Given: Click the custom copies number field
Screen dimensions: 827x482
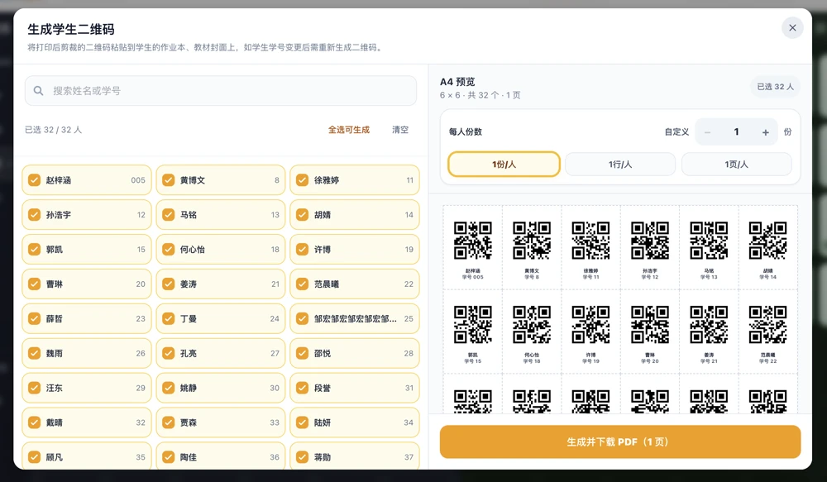Looking at the screenshot, I should pos(736,131).
